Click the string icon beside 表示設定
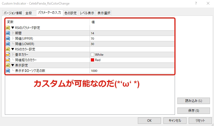 (x=8, y=65)
